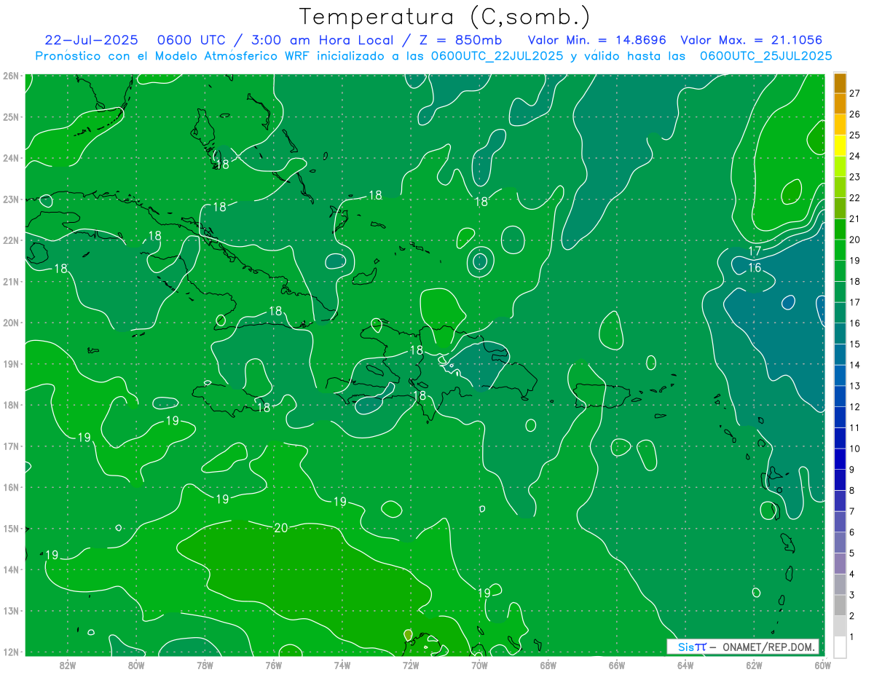874x675 pixels.
Task: Click legend scale label "15"
Action: (855, 344)
